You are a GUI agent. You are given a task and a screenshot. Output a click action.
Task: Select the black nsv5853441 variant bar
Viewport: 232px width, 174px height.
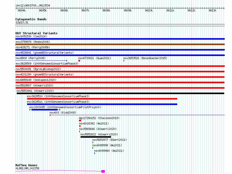click(x=120, y=93)
